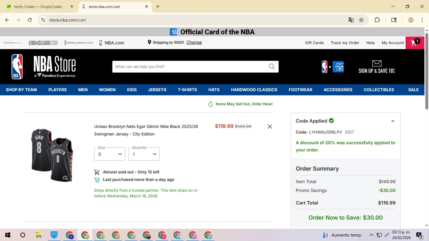Open HARDWOOD CLASSICS menu
The image size is (429, 241).
click(254, 90)
